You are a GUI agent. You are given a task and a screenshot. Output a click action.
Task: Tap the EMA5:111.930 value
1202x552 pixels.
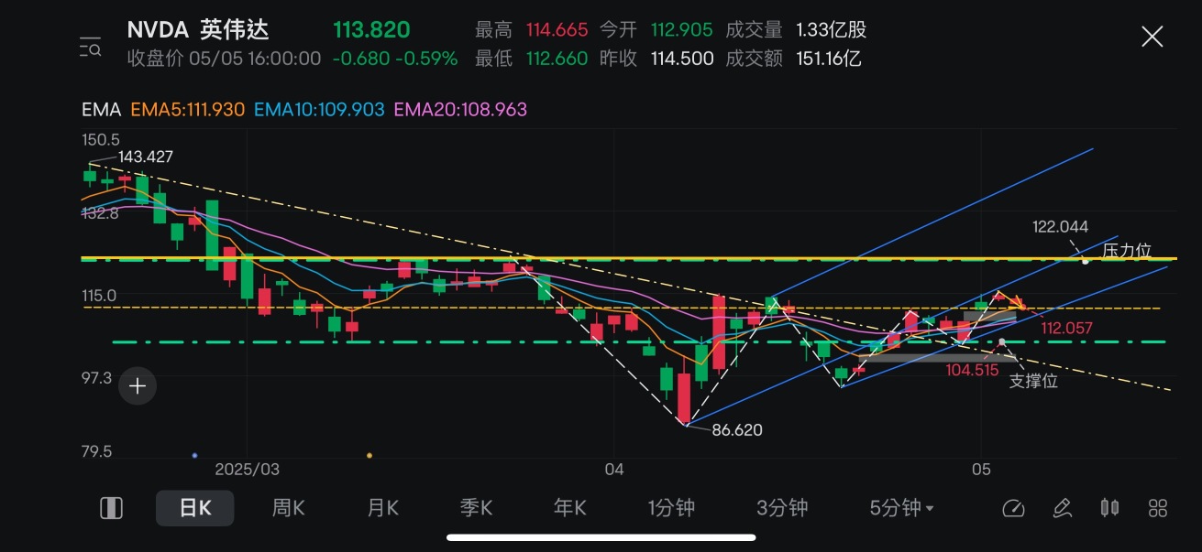point(188,110)
